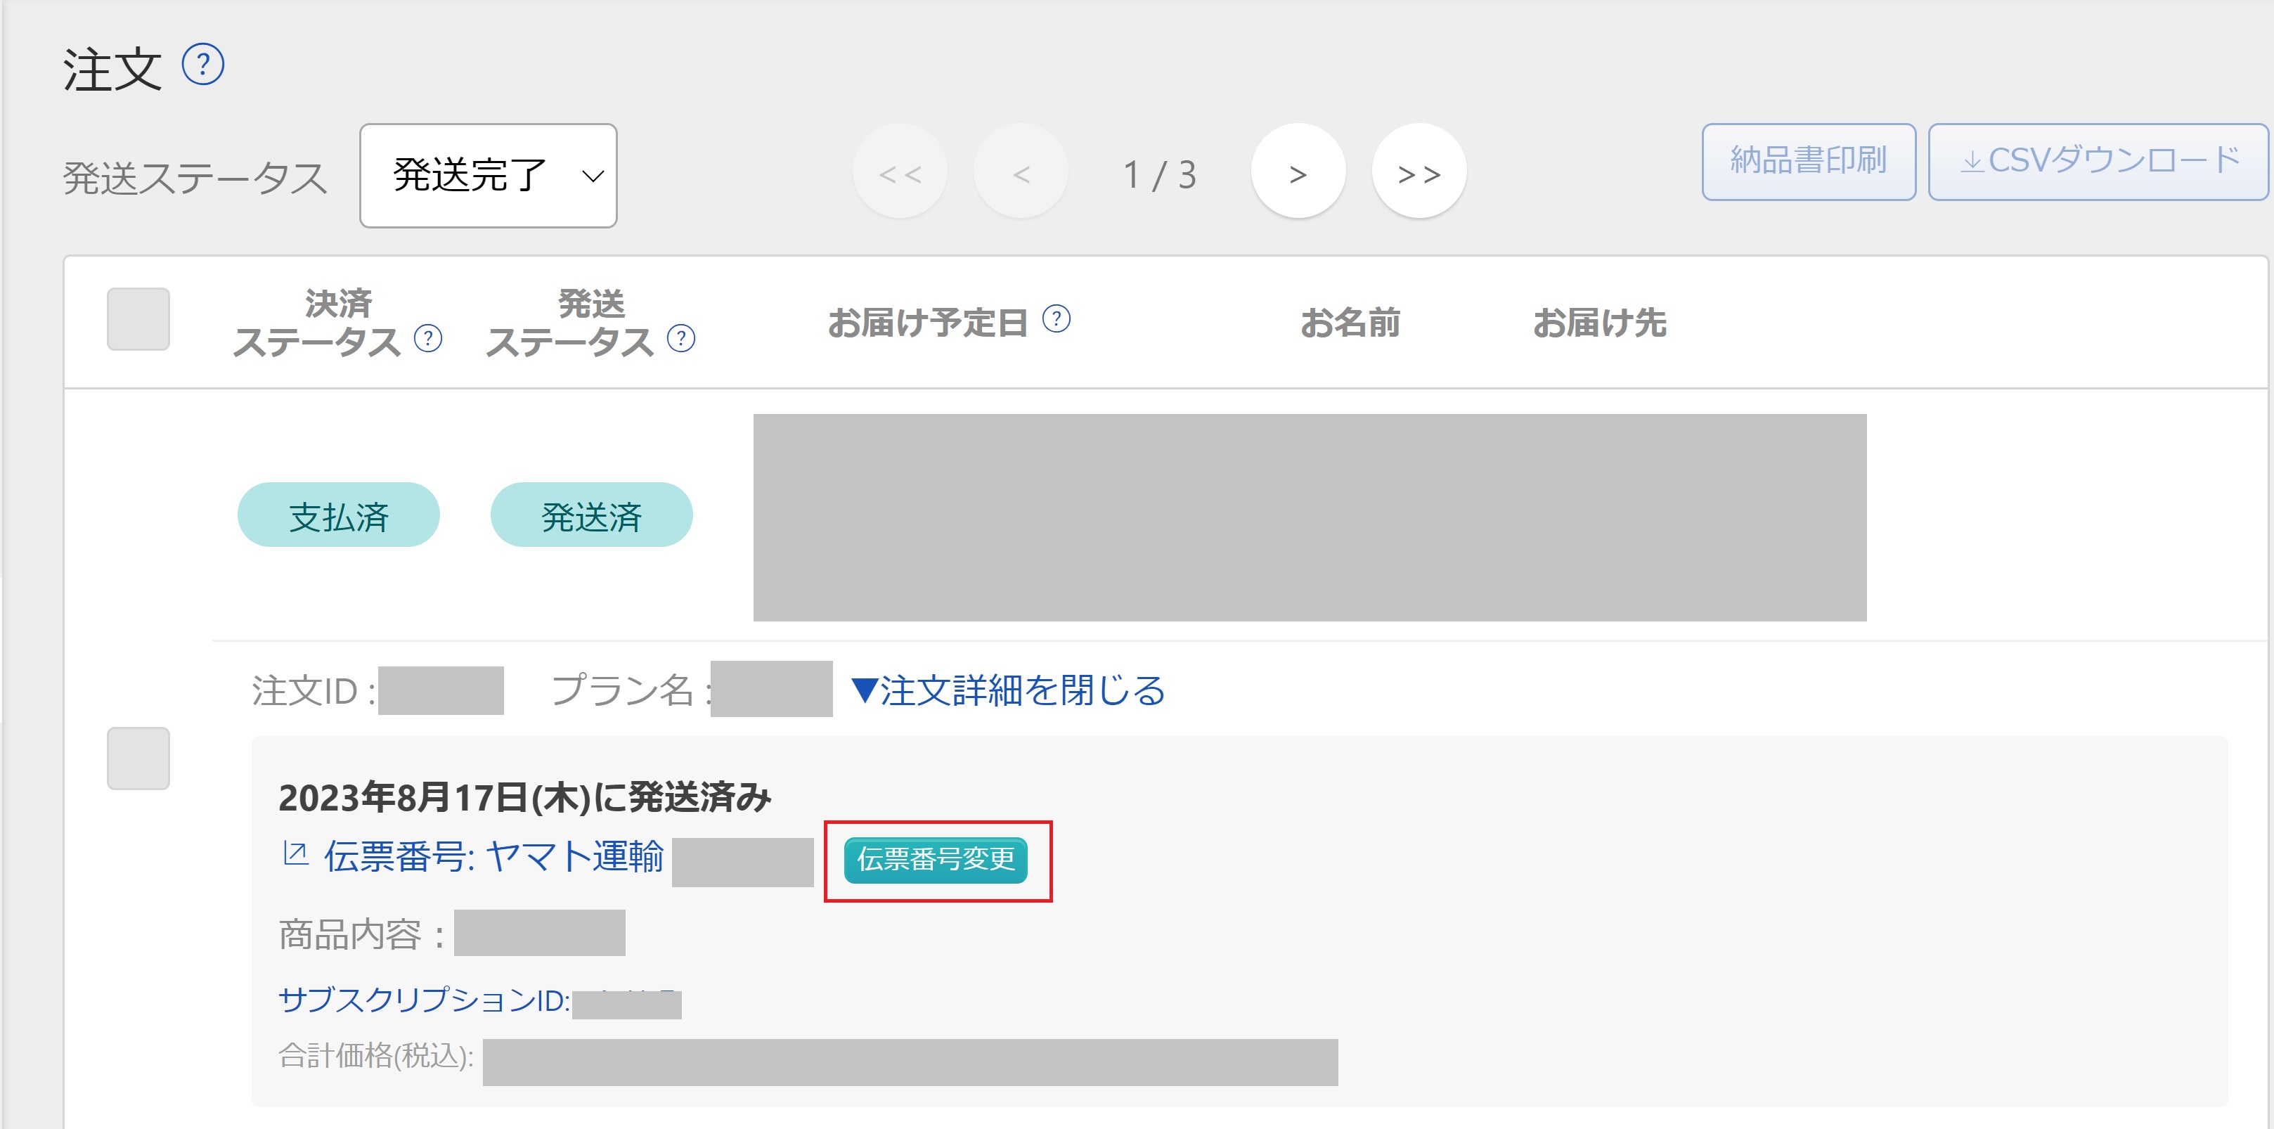Viewport: 2274px width, 1129px height.
Task: Open the 発送完了 status dropdown
Action: pyautogui.click(x=488, y=176)
